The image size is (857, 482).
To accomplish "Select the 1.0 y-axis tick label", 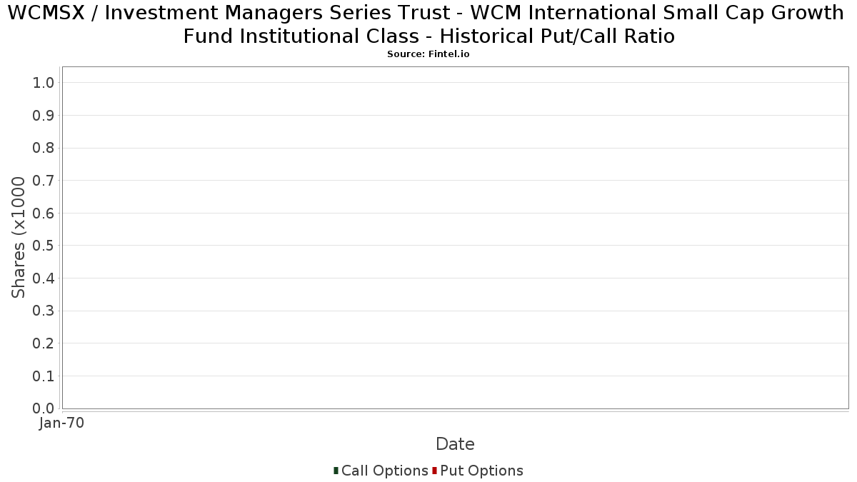I will (44, 83).
